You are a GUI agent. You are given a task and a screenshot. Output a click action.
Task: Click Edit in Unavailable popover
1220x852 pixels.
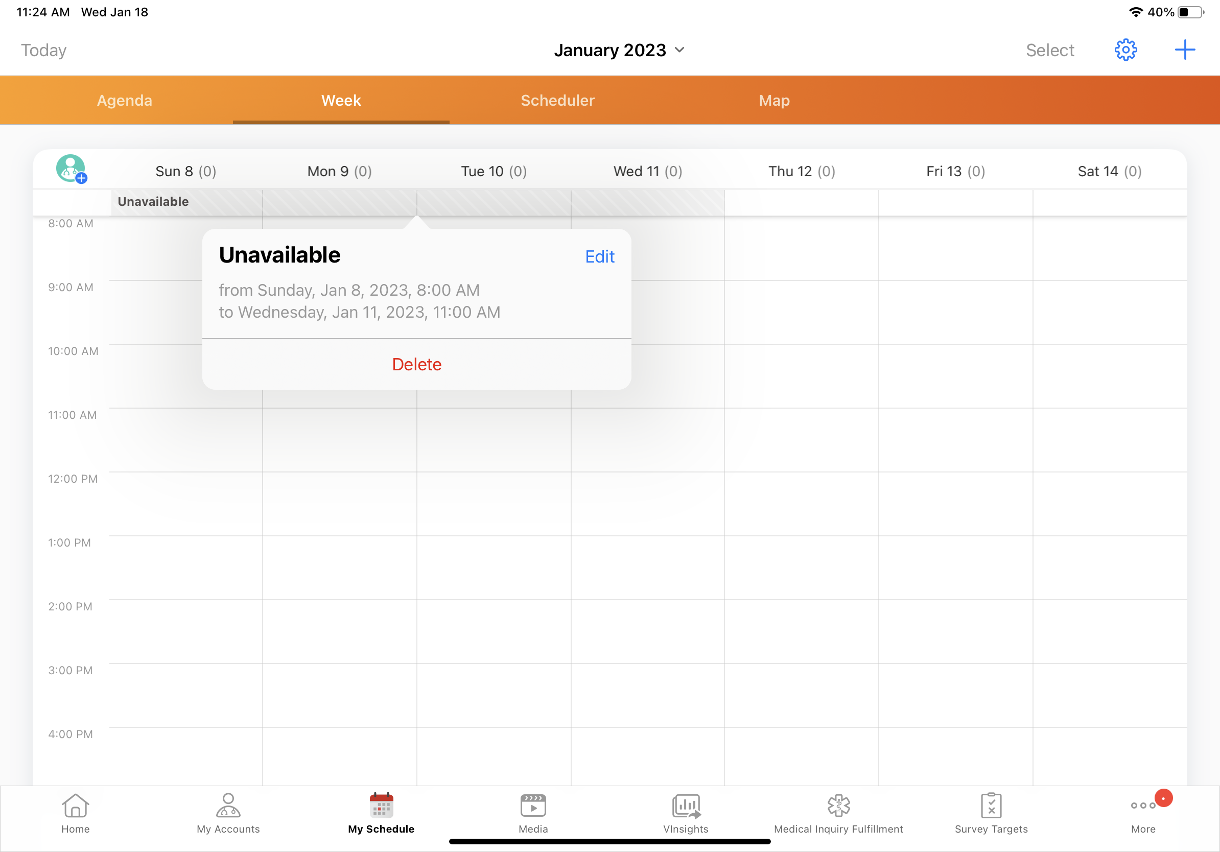(x=599, y=256)
